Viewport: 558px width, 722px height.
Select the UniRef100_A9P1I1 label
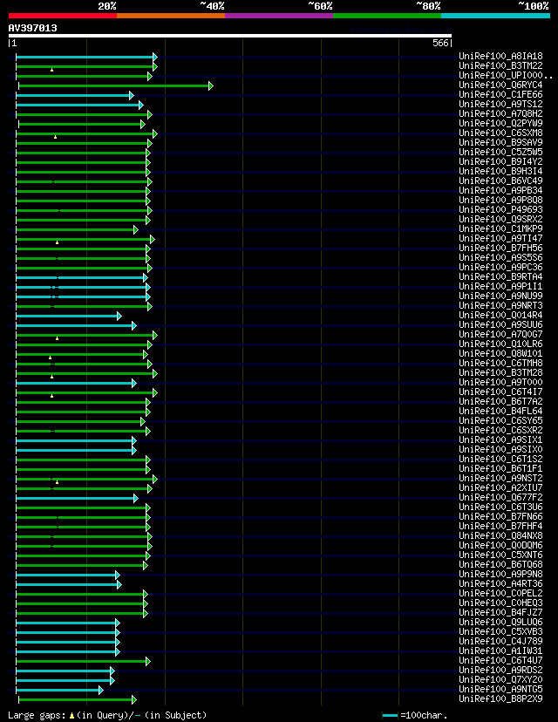(x=500, y=287)
